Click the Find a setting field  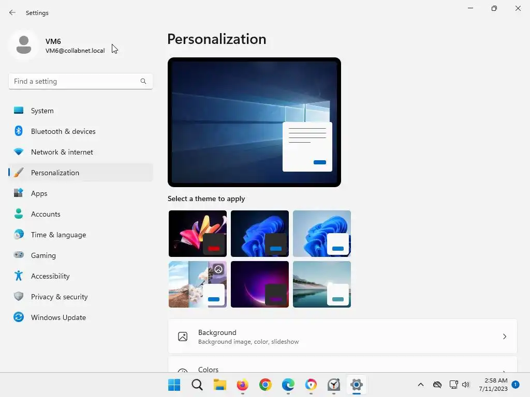pyautogui.click(x=81, y=81)
